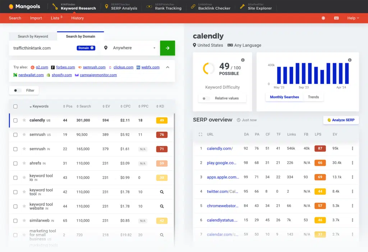Open the three-dot menu for calendly.com result

coord(352,148)
